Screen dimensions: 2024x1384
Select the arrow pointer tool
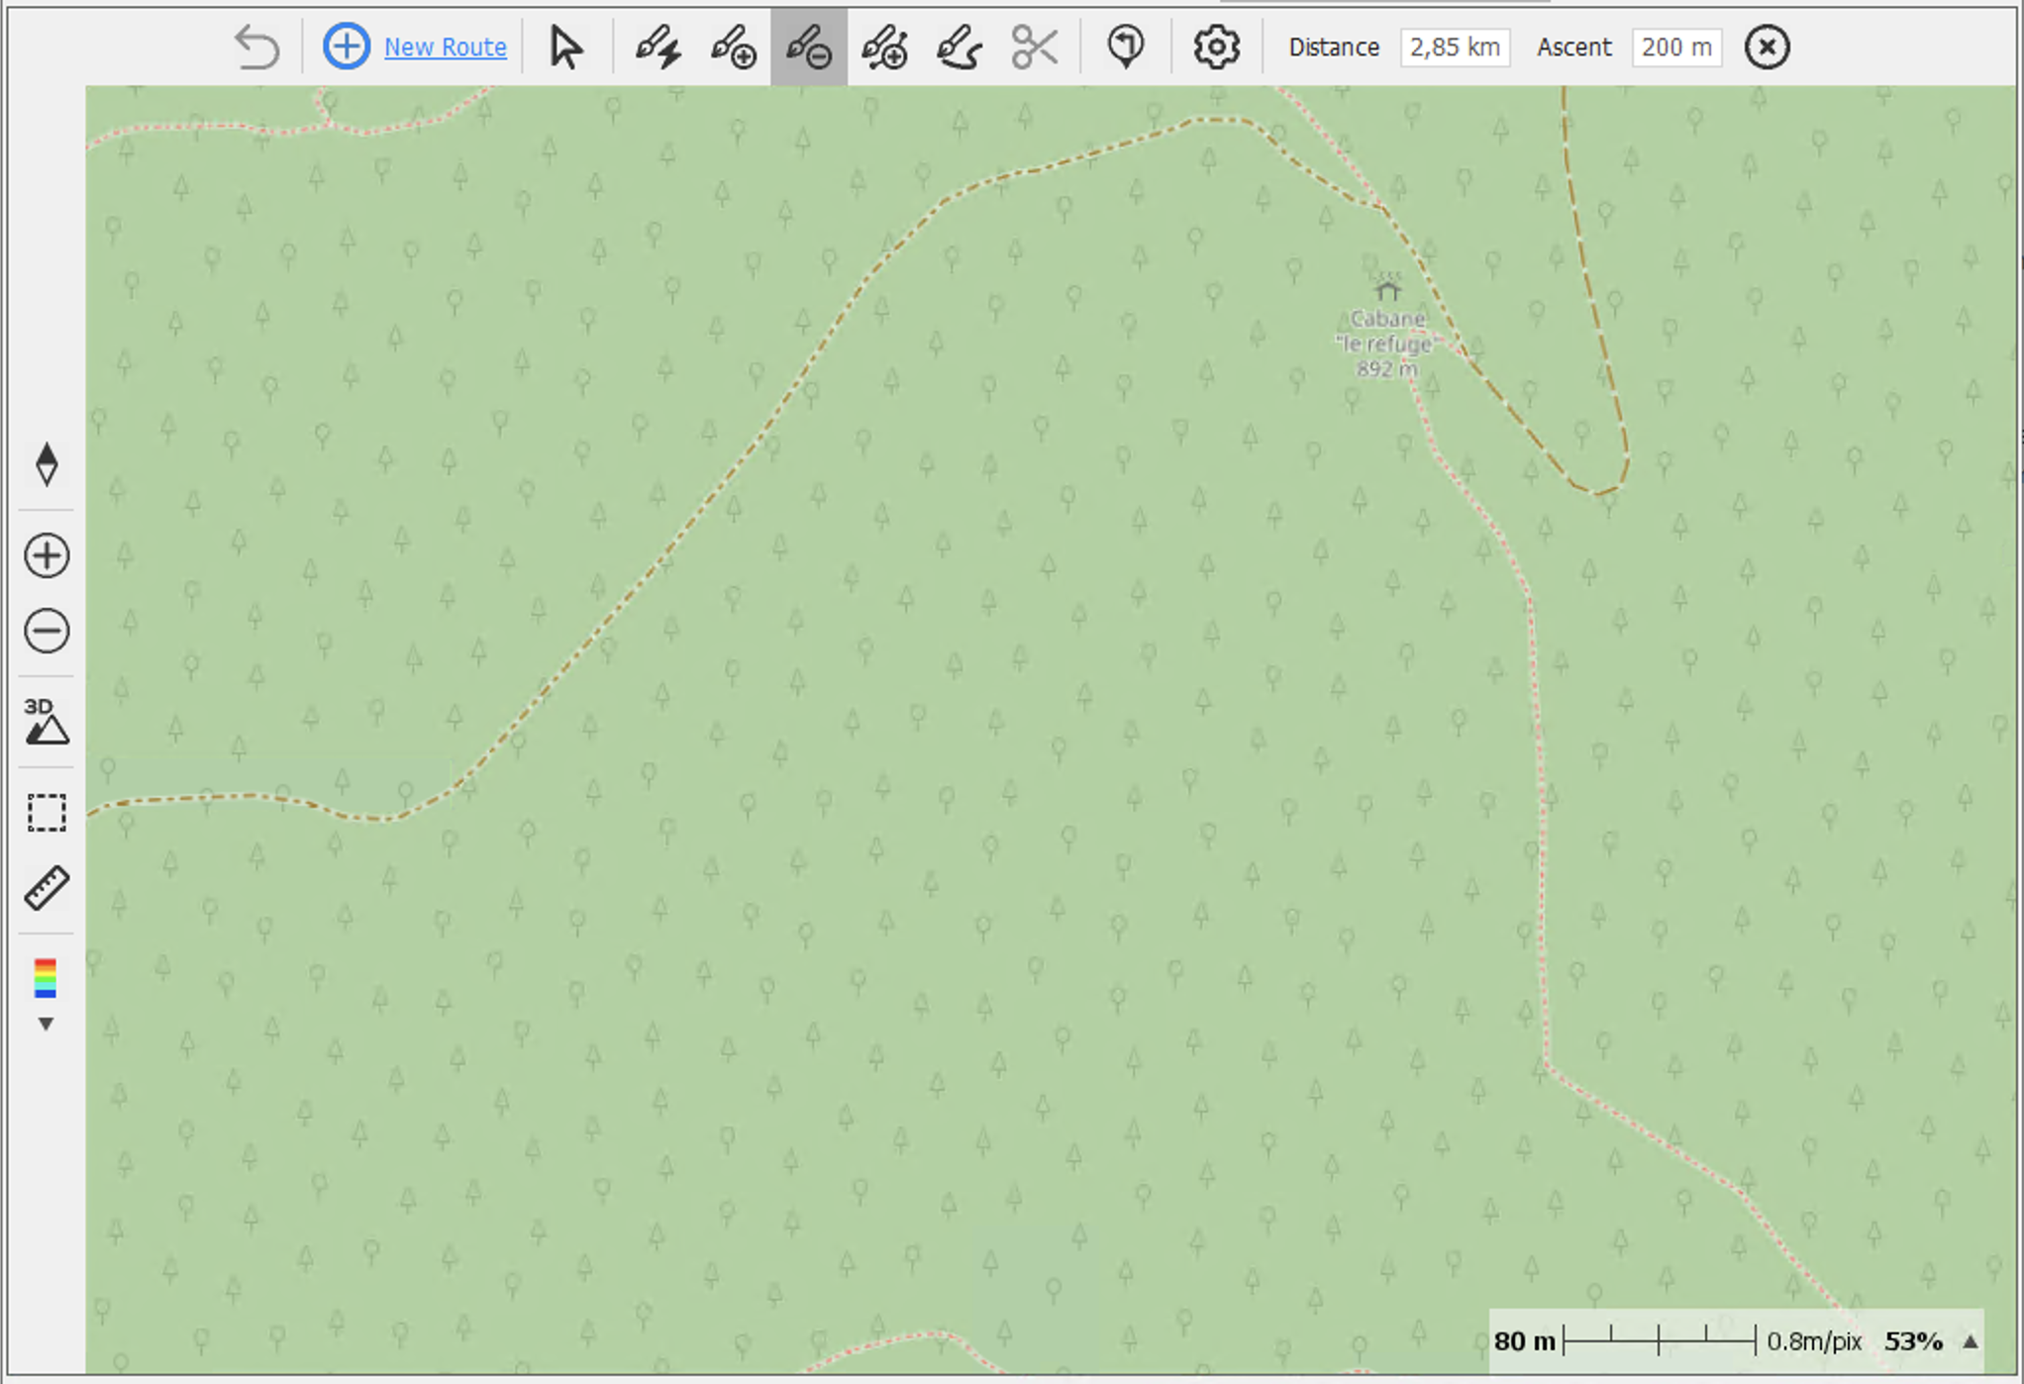[565, 47]
